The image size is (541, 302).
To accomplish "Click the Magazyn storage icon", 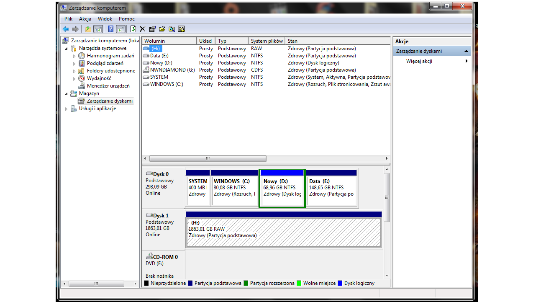I will [x=74, y=93].
